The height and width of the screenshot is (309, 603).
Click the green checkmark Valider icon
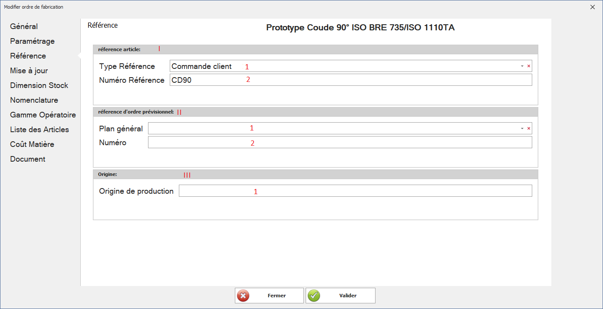[314, 296]
